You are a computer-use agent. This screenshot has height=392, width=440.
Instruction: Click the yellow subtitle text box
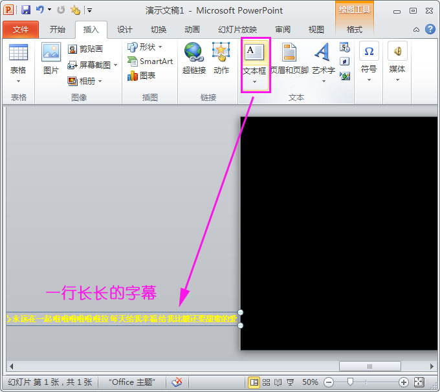[122, 319]
